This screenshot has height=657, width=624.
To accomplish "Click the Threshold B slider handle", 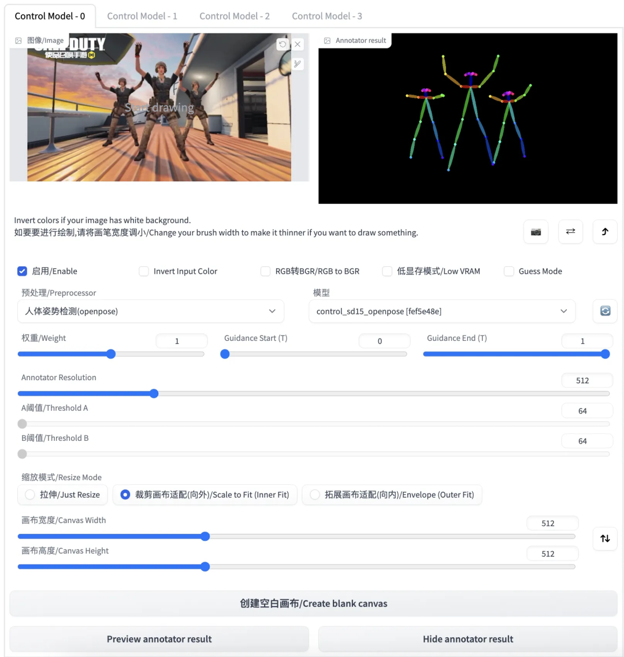I will (22, 454).
